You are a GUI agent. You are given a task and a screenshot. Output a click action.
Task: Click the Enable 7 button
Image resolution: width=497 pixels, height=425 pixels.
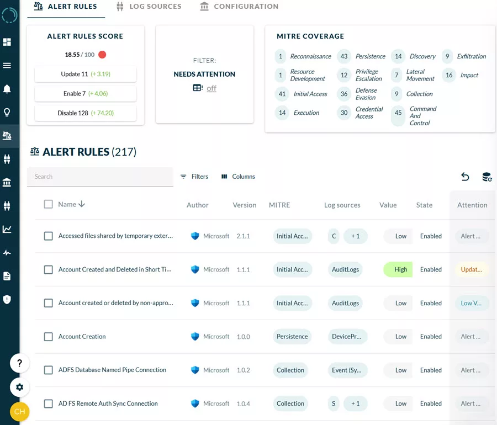pos(86,93)
